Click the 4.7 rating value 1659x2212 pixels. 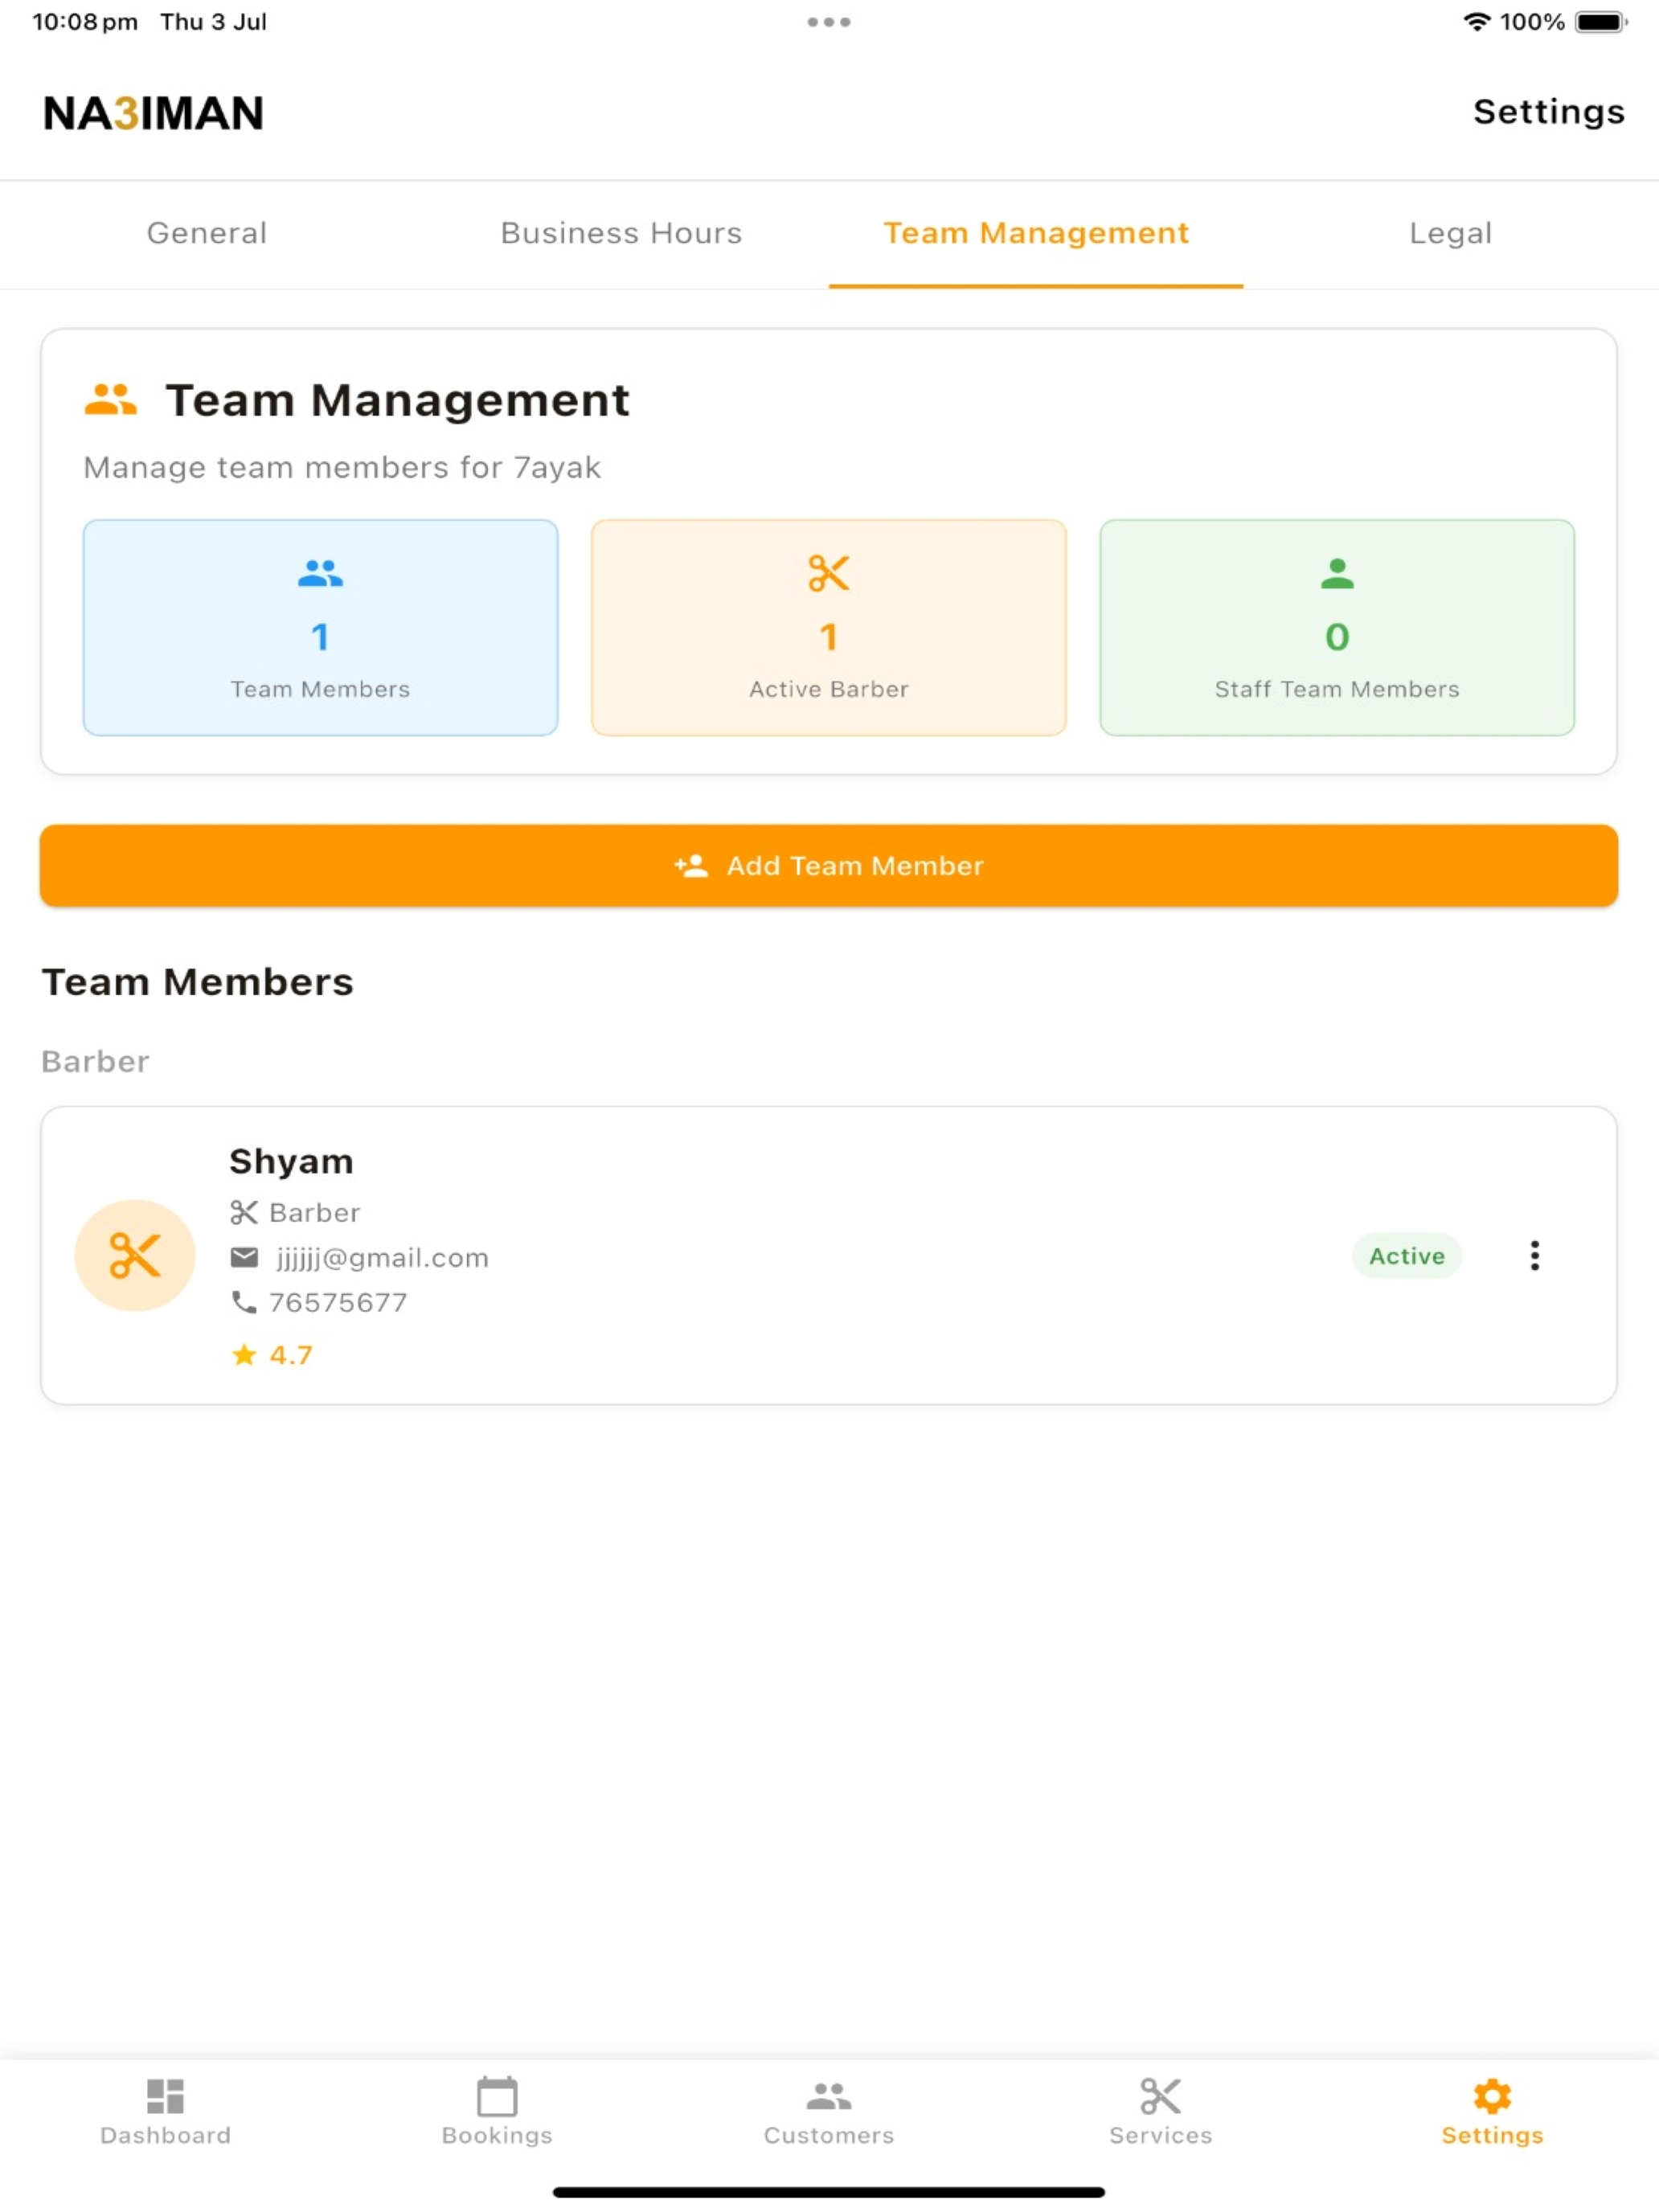(291, 1355)
